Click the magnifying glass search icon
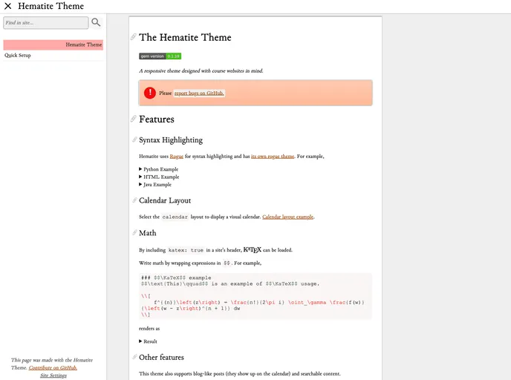Image resolution: width=511 pixels, height=380 pixels. point(96,23)
